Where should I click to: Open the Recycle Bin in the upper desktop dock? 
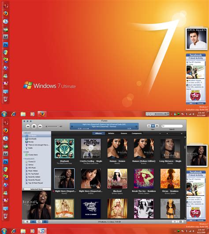point(6,99)
